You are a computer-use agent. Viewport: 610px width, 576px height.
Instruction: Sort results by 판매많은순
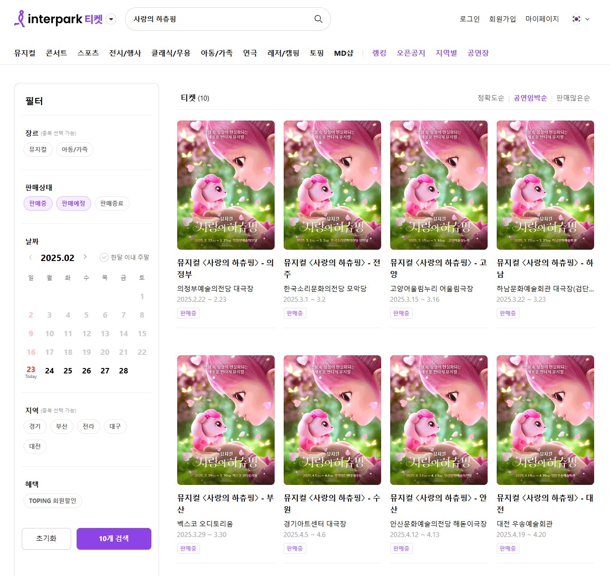[573, 98]
